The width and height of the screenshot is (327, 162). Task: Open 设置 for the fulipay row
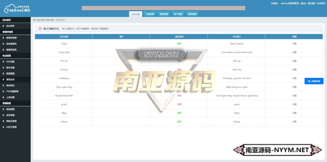294,121
